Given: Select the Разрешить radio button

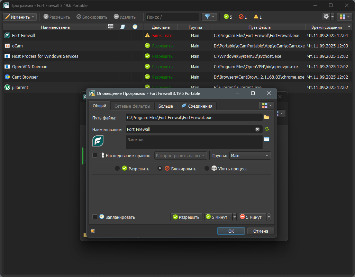Looking at the screenshot, I should (x=117, y=168).
